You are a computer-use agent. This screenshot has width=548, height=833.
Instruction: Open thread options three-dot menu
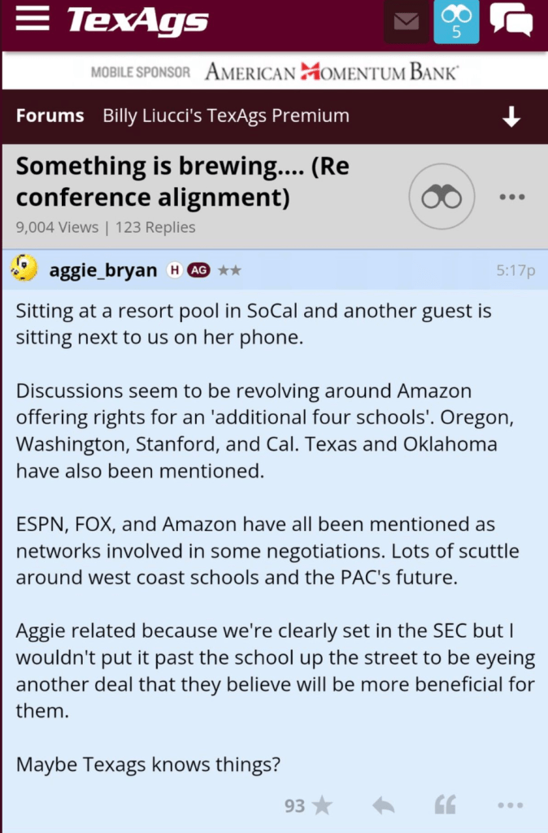511,198
